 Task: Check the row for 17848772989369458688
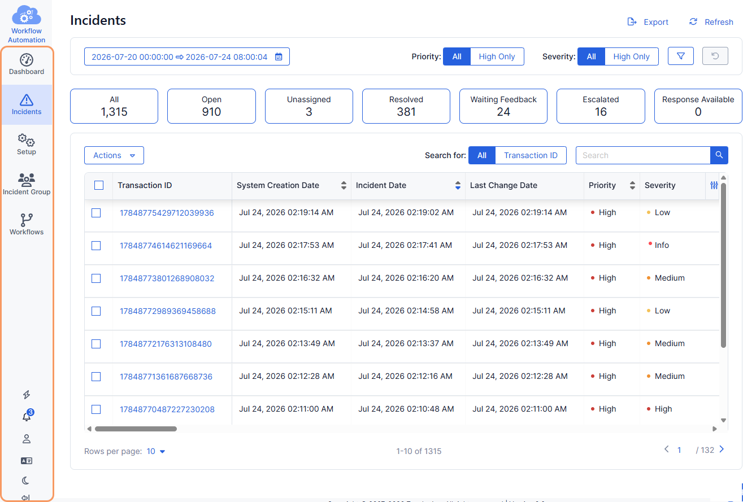(x=96, y=311)
